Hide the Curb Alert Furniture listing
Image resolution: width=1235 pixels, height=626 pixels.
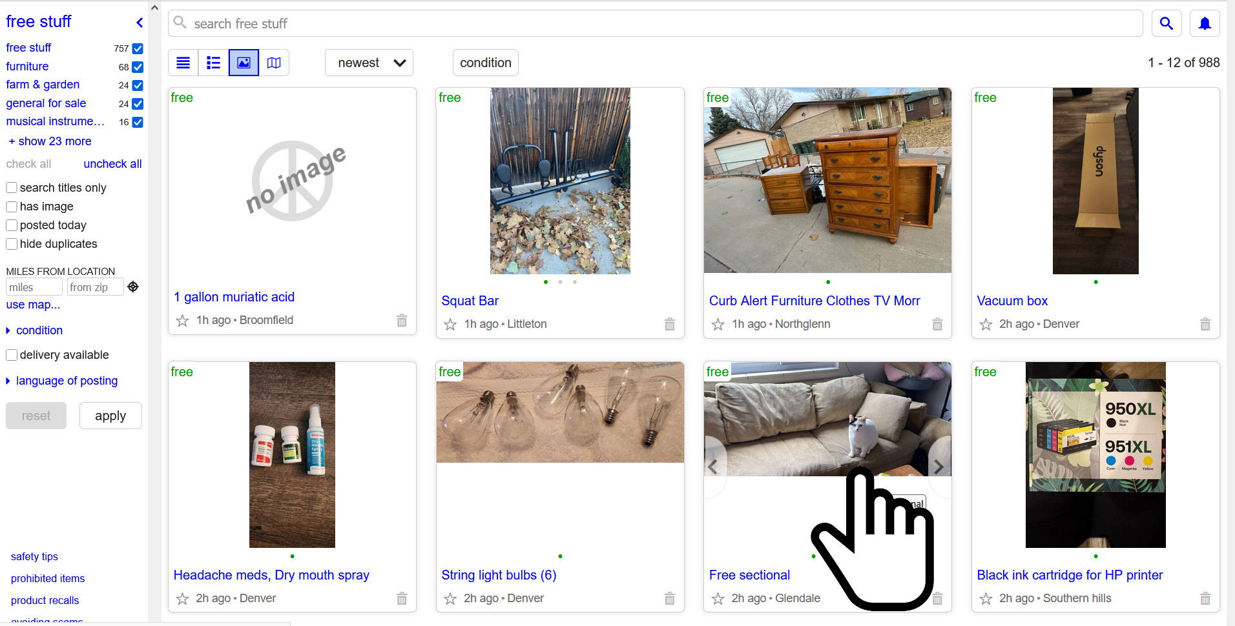(937, 324)
